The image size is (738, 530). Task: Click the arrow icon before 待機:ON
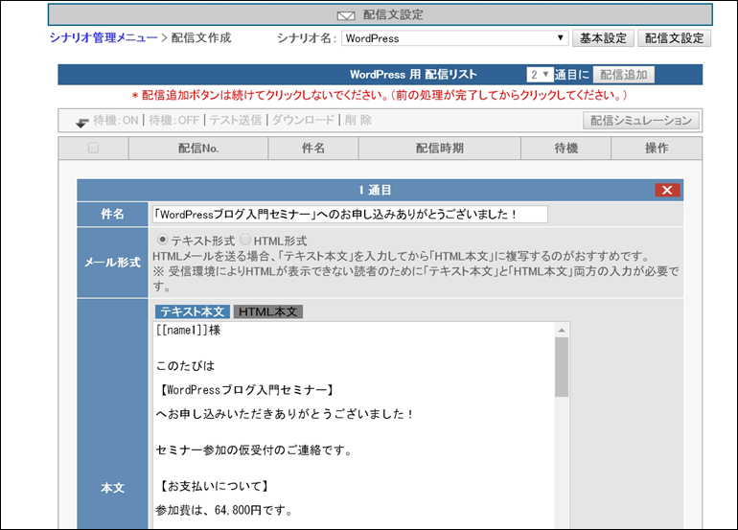click(x=81, y=123)
